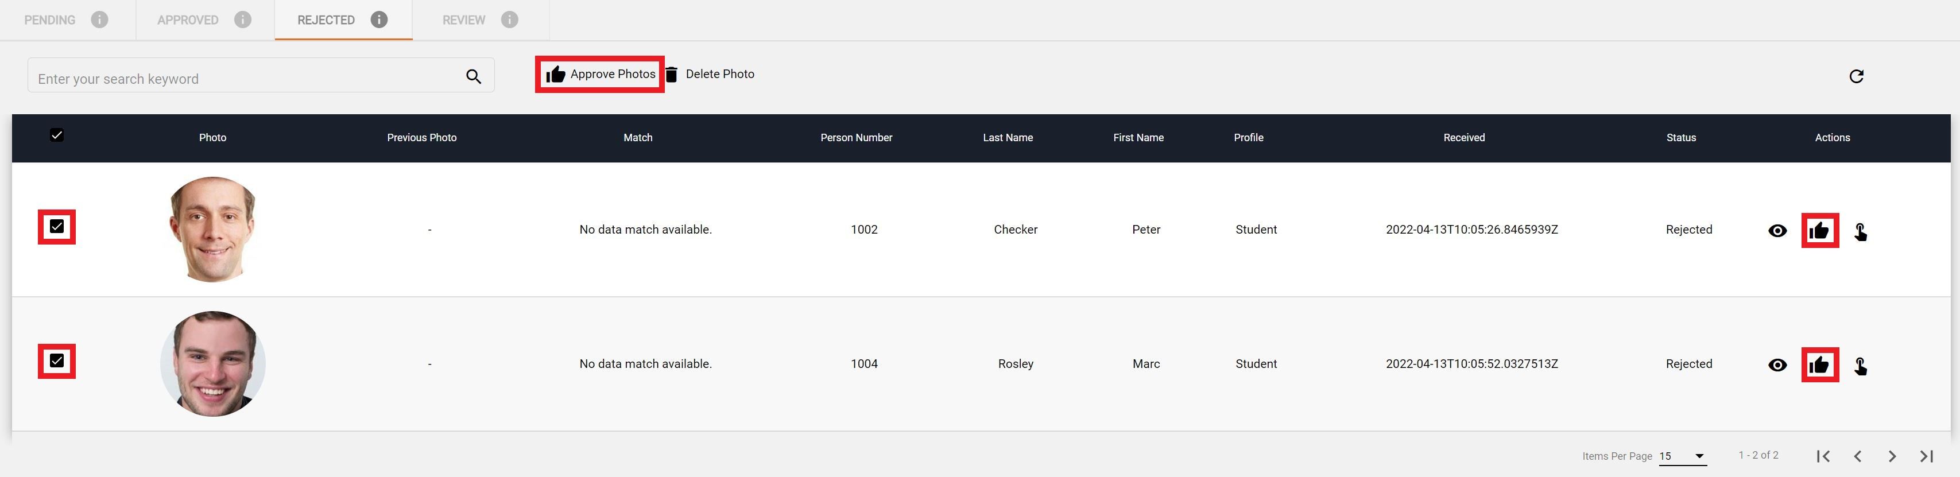Image resolution: width=1960 pixels, height=477 pixels.
Task: Switch to the Pending tab
Action: point(50,20)
